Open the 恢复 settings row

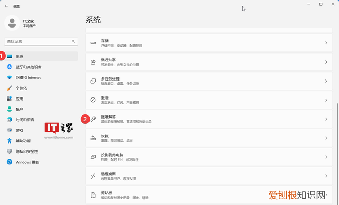coord(209,138)
